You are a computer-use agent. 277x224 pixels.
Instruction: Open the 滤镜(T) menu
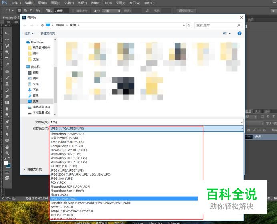click(x=96, y=3)
